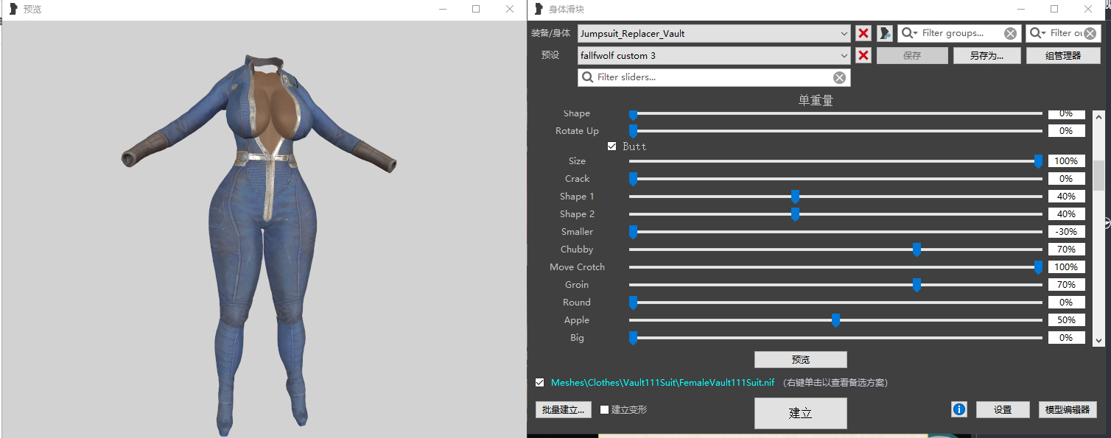Click the Crack value box showing 0%
The height and width of the screenshot is (438, 1111).
[x=1066, y=178]
